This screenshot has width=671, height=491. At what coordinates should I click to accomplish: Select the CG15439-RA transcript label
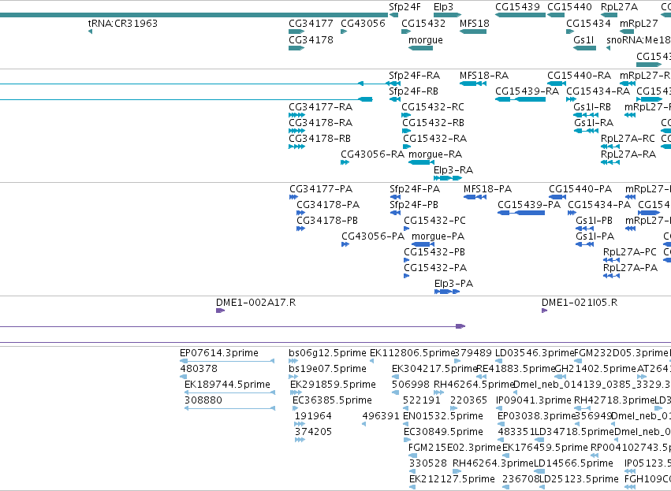coord(527,91)
